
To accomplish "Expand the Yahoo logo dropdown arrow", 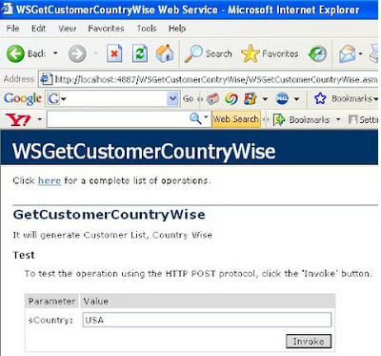I will (x=40, y=119).
